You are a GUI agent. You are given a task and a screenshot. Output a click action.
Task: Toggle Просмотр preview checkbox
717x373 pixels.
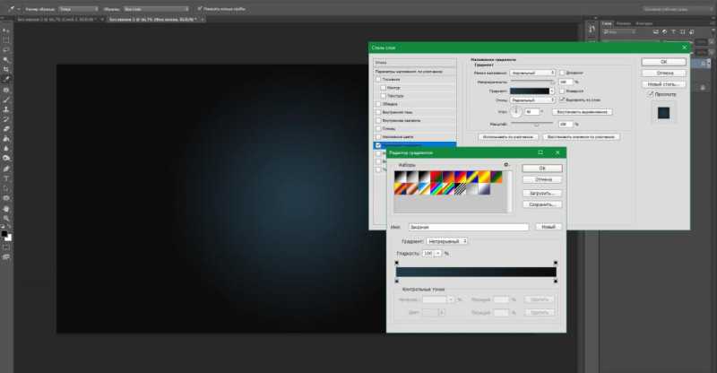651,94
